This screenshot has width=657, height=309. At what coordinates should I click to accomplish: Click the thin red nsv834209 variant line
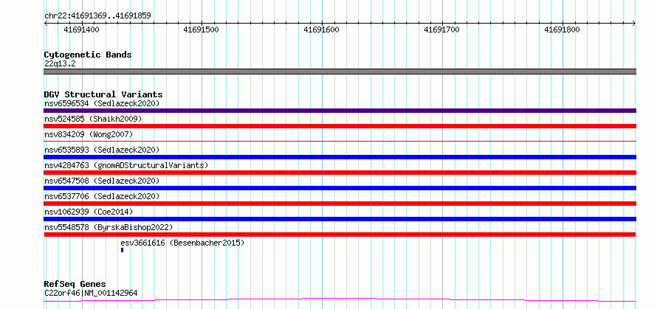pyautogui.click(x=340, y=142)
